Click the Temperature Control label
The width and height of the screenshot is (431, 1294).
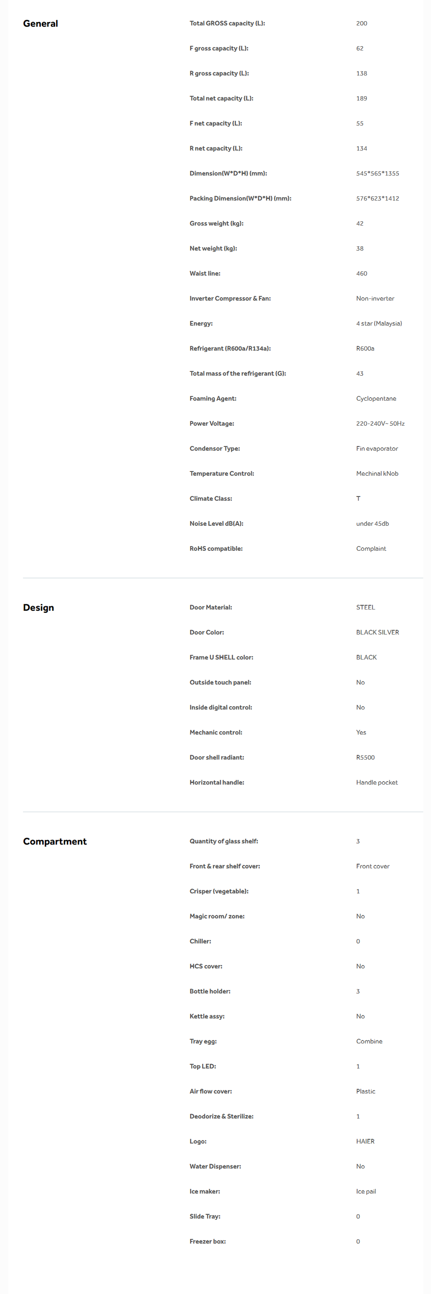coord(221,474)
